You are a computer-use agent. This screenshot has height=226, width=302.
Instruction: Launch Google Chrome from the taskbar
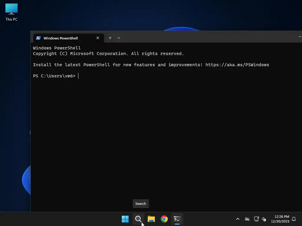tap(164, 219)
